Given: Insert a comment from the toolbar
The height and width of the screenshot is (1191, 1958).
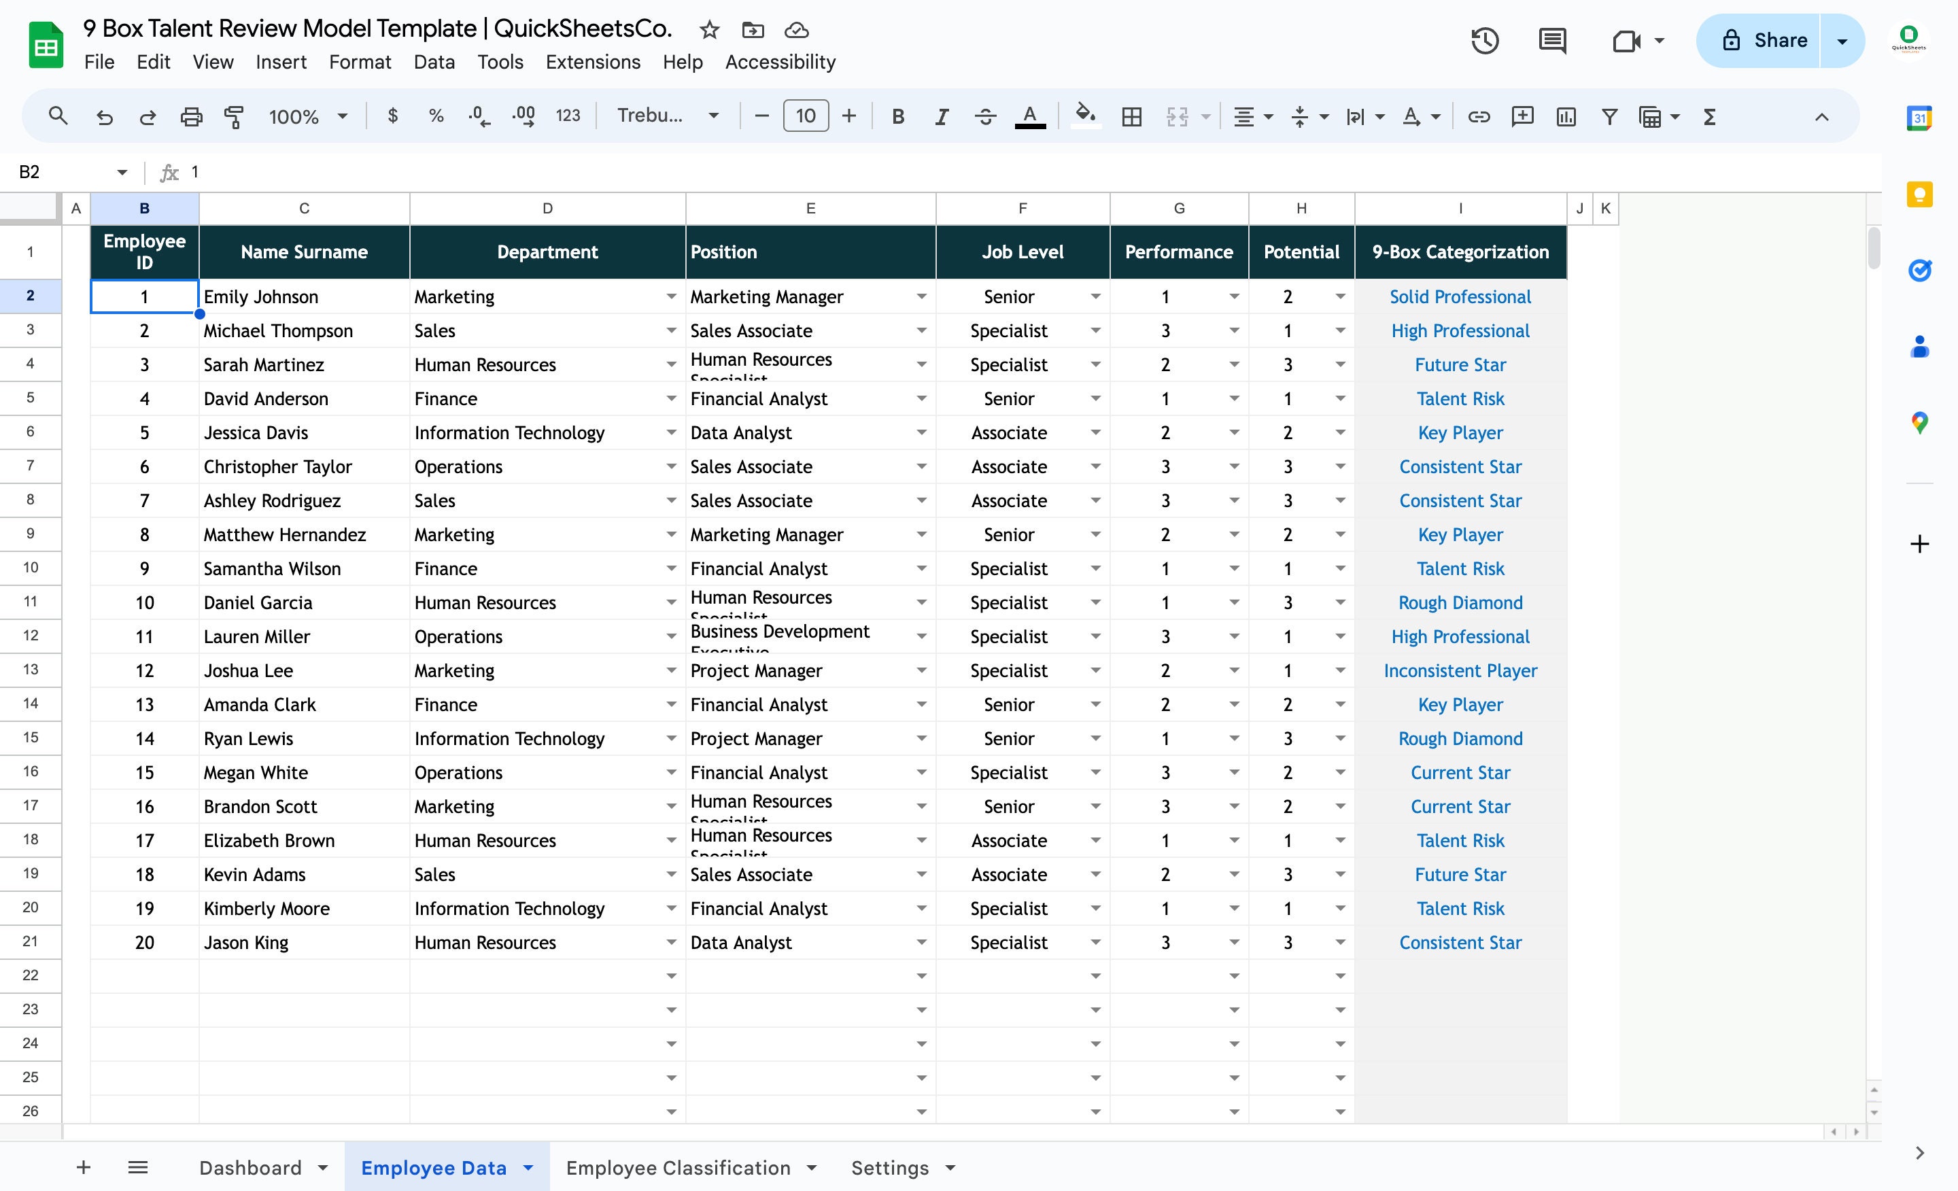Looking at the screenshot, I should pos(1522,116).
